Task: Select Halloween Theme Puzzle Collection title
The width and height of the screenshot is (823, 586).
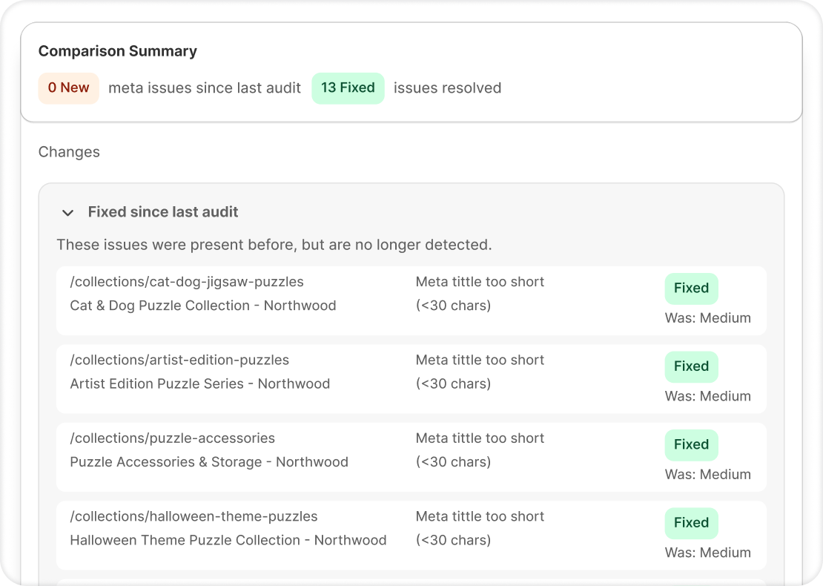Action: [228, 540]
